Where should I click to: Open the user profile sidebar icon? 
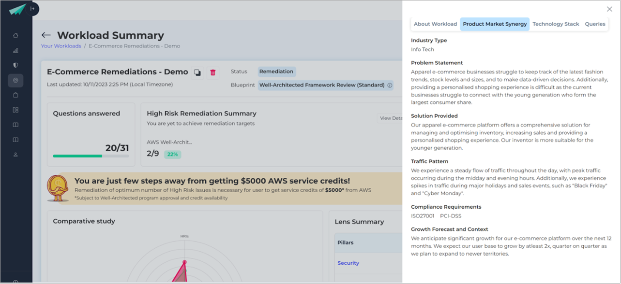pyautogui.click(x=15, y=155)
